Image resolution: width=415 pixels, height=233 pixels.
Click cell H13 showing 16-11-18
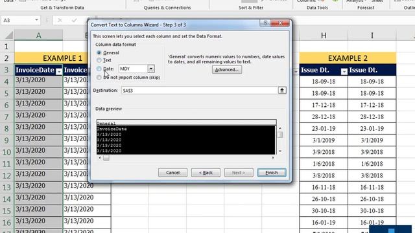tap(324, 187)
